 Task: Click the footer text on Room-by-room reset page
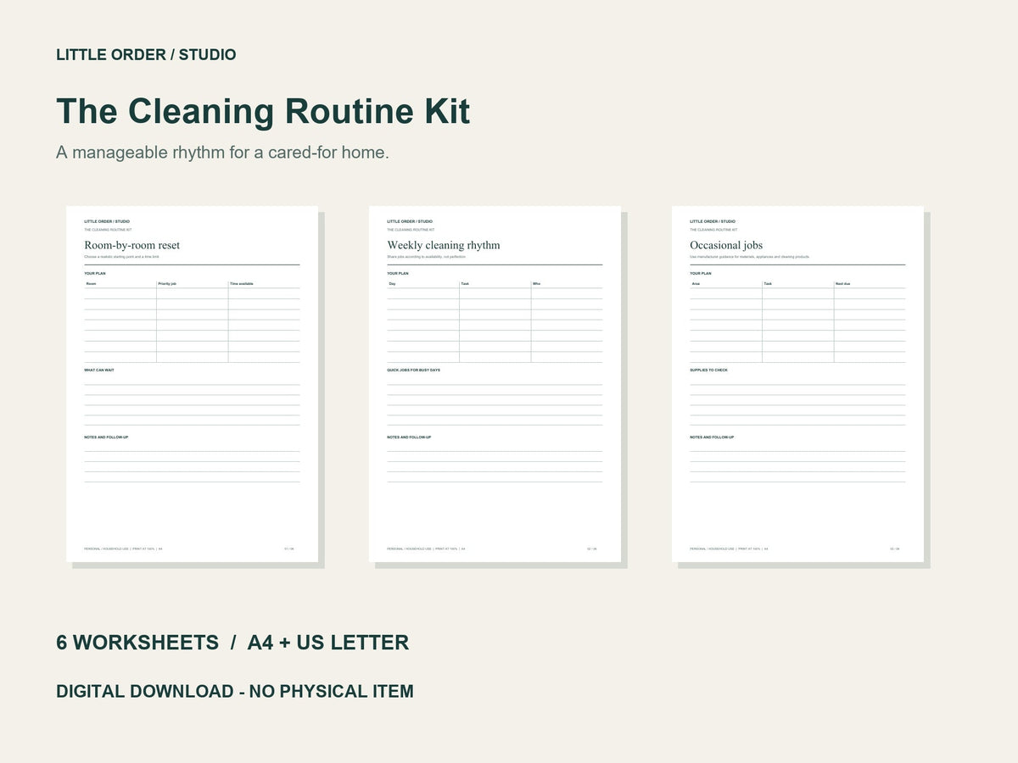[123, 549]
